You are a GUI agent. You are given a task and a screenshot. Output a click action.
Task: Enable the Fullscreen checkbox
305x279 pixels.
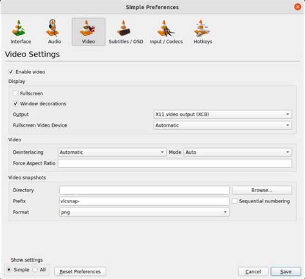pos(16,93)
